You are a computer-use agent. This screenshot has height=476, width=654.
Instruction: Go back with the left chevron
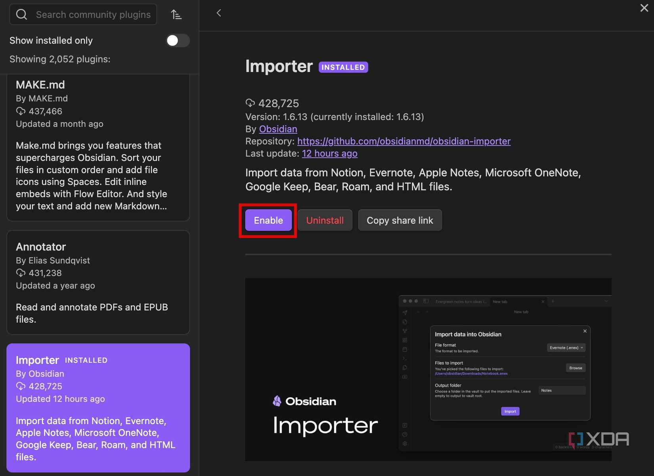tap(219, 13)
